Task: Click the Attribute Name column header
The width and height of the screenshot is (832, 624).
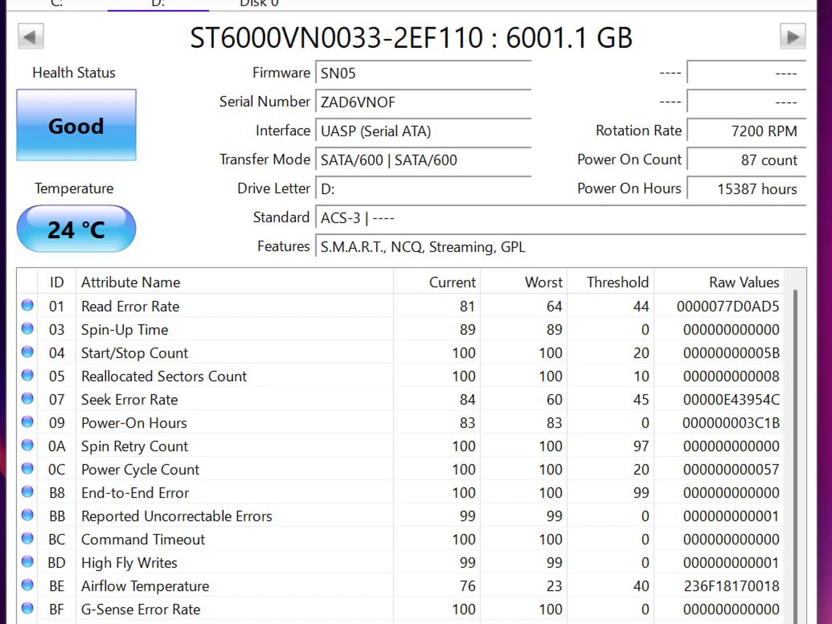Action: coord(234,282)
